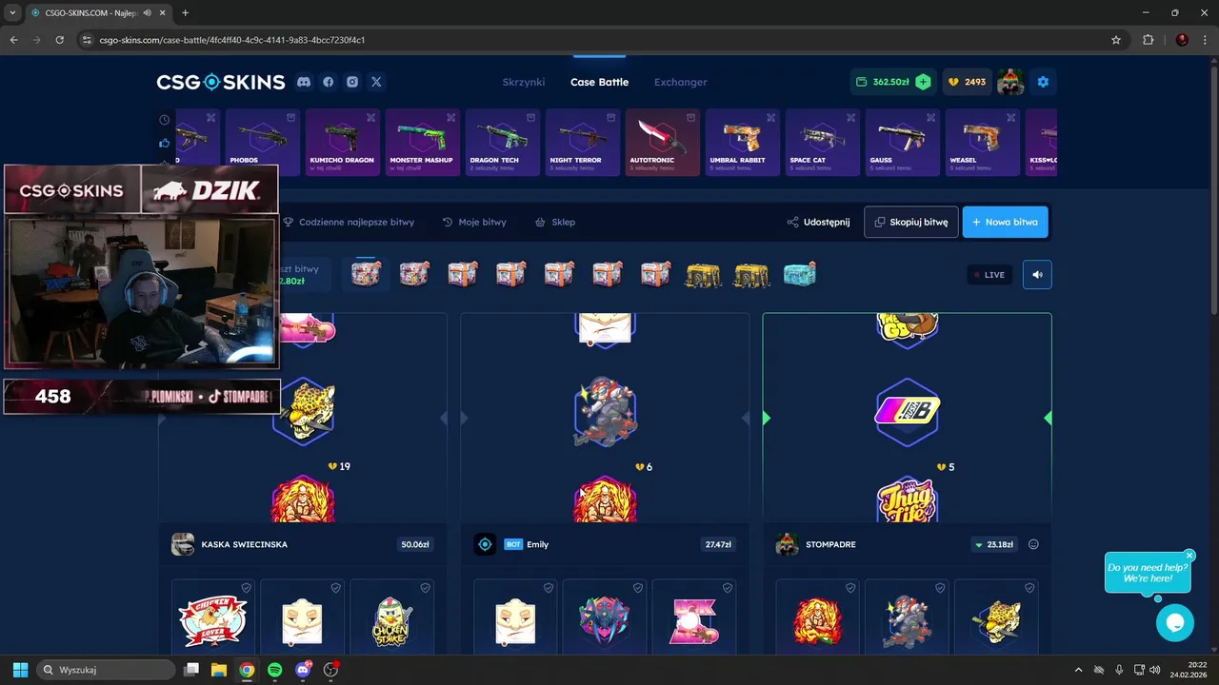1219x685 pixels.
Task: Click shield icon on Emily's pink sticker
Action: pyautogui.click(x=727, y=588)
